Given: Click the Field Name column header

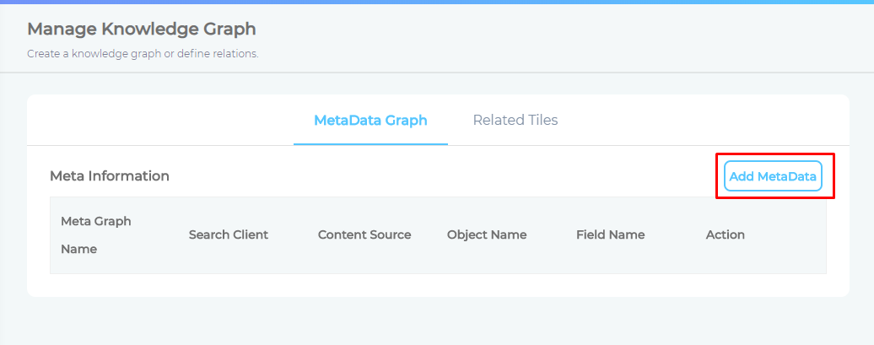Looking at the screenshot, I should click(x=610, y=234).
